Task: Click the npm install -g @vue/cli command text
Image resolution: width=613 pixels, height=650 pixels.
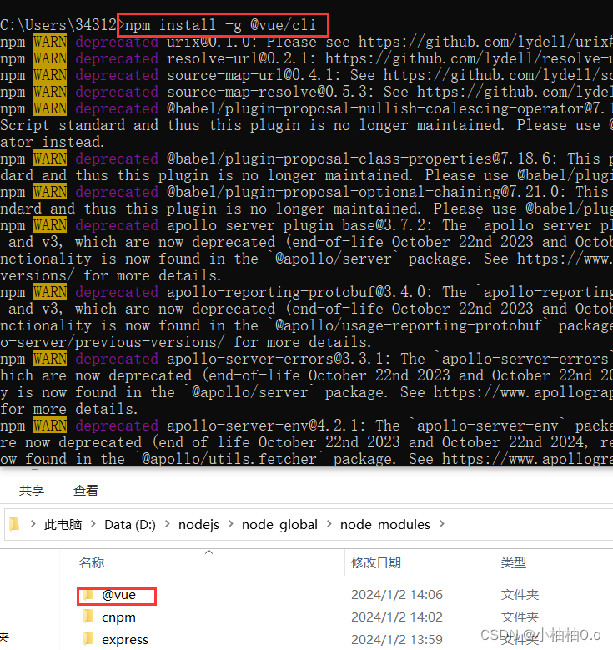Action: point(220,25)
